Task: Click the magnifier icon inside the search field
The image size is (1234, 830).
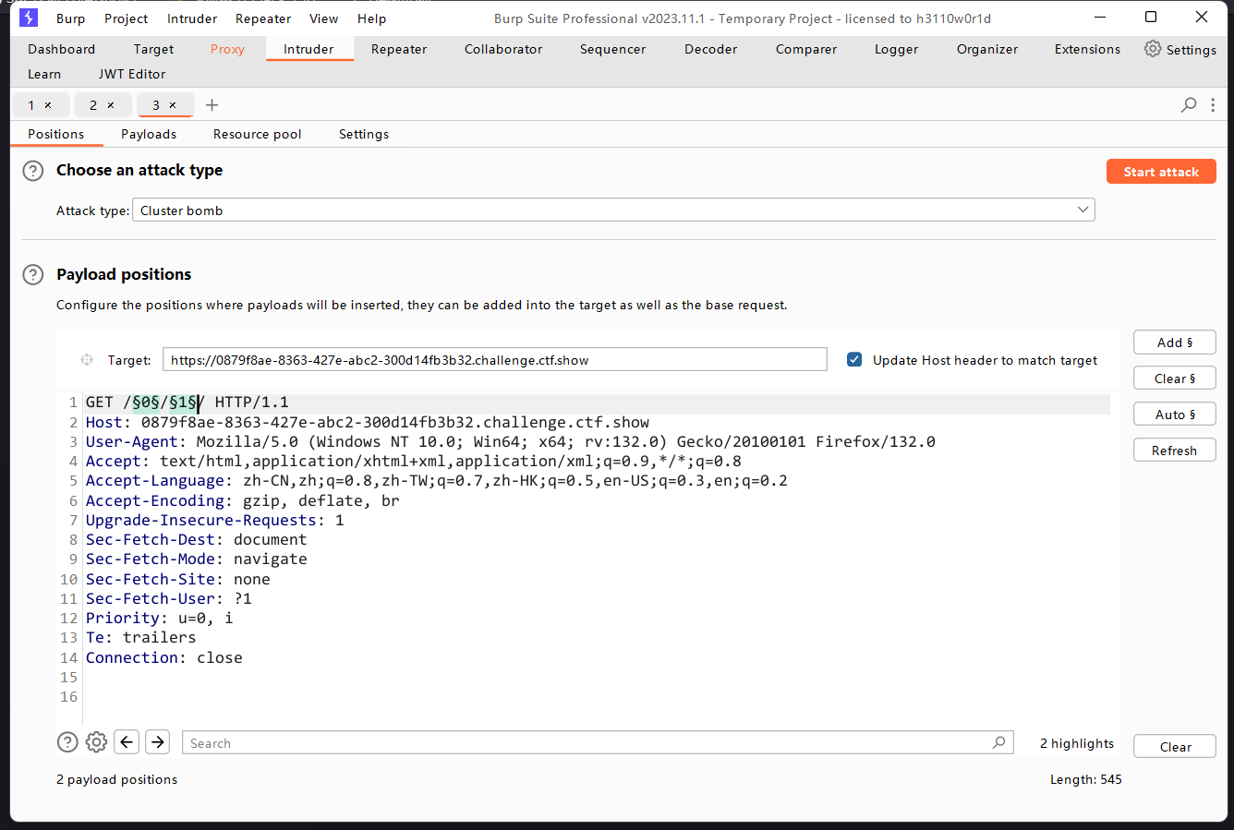Action: [x=999, y=742]
